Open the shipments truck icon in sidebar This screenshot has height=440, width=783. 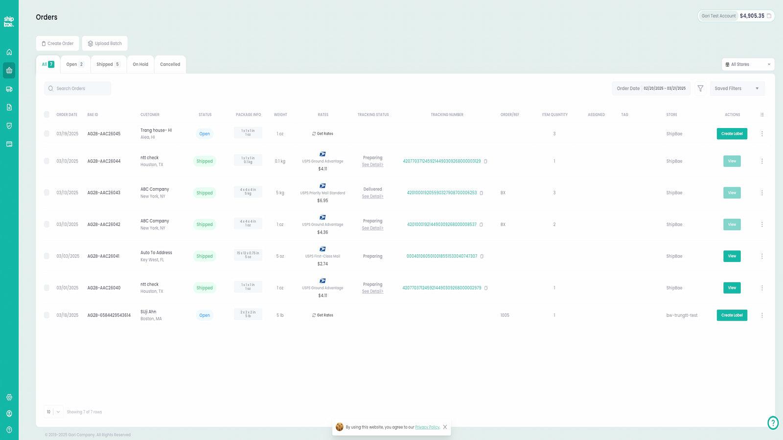click(x=9, y=89)
